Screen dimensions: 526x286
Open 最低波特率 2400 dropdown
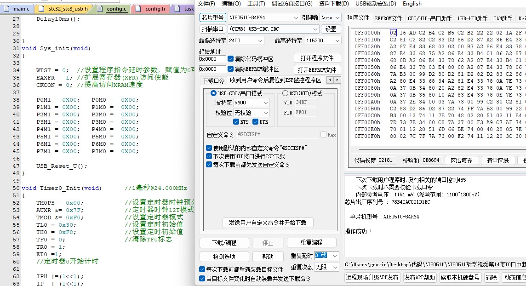coord(260,40)
